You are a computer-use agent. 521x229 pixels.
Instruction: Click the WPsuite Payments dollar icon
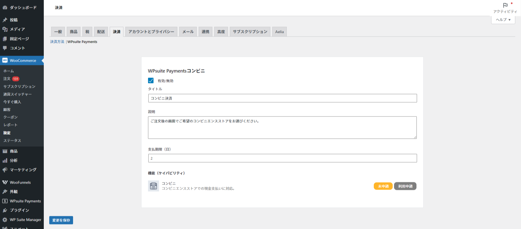tap(5, 201)
